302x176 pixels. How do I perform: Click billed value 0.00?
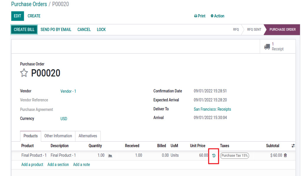[x=165, y=155]
